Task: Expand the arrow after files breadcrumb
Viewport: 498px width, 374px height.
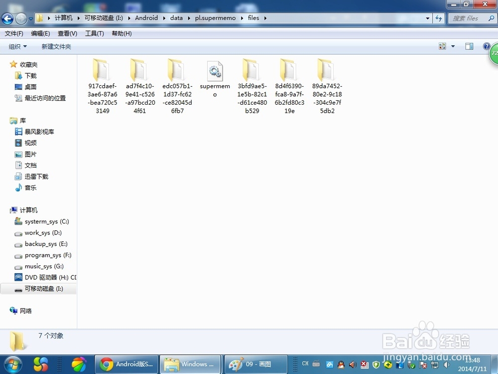Action: point(265,18)
